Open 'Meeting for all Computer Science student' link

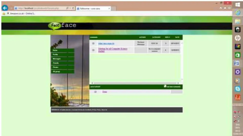click(x=113, y=50)
